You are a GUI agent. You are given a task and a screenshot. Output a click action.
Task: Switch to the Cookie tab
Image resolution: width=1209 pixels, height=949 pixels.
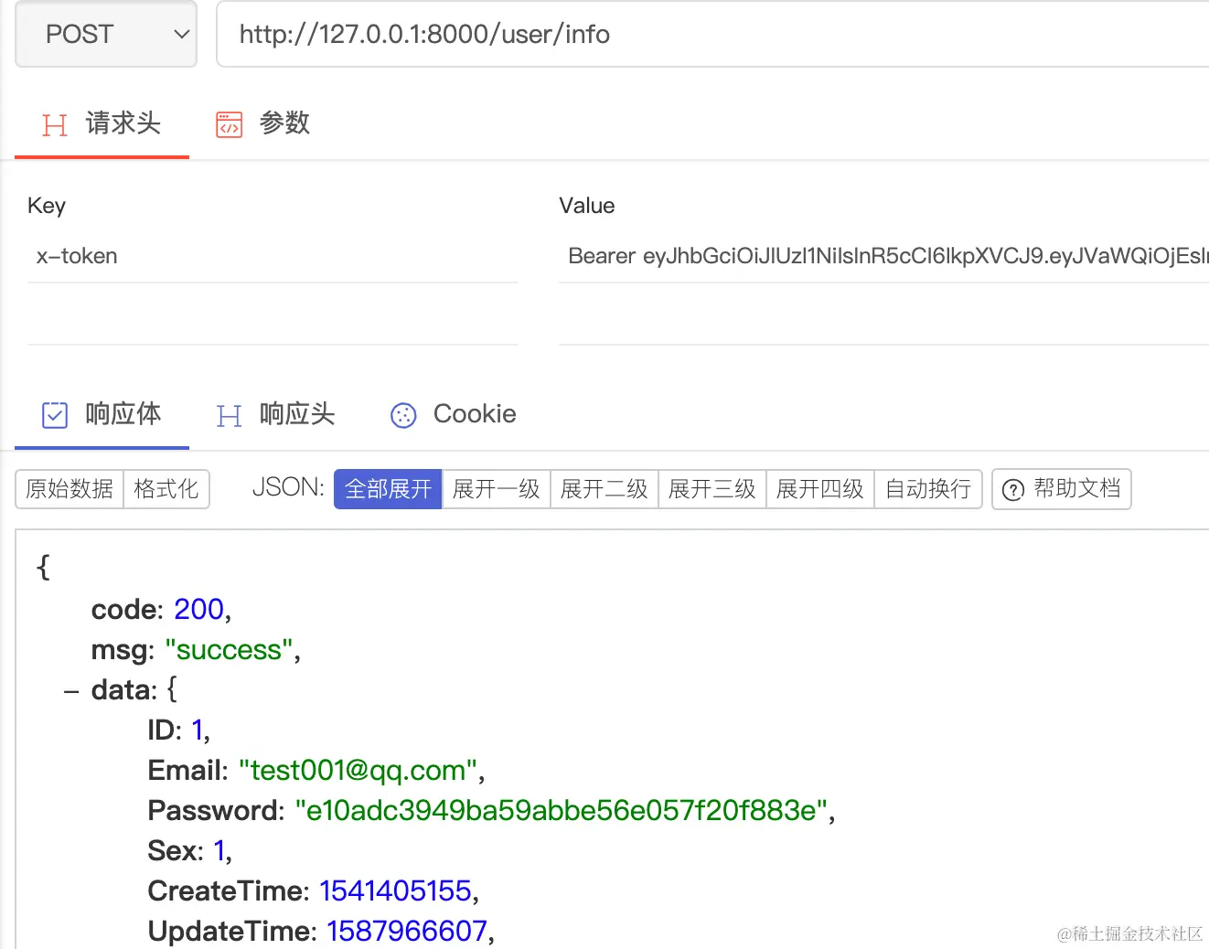(453, 414)
